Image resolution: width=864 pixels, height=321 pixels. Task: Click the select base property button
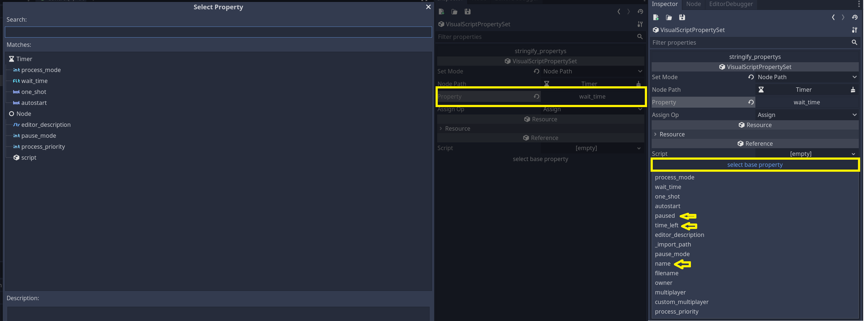[755, 165]
